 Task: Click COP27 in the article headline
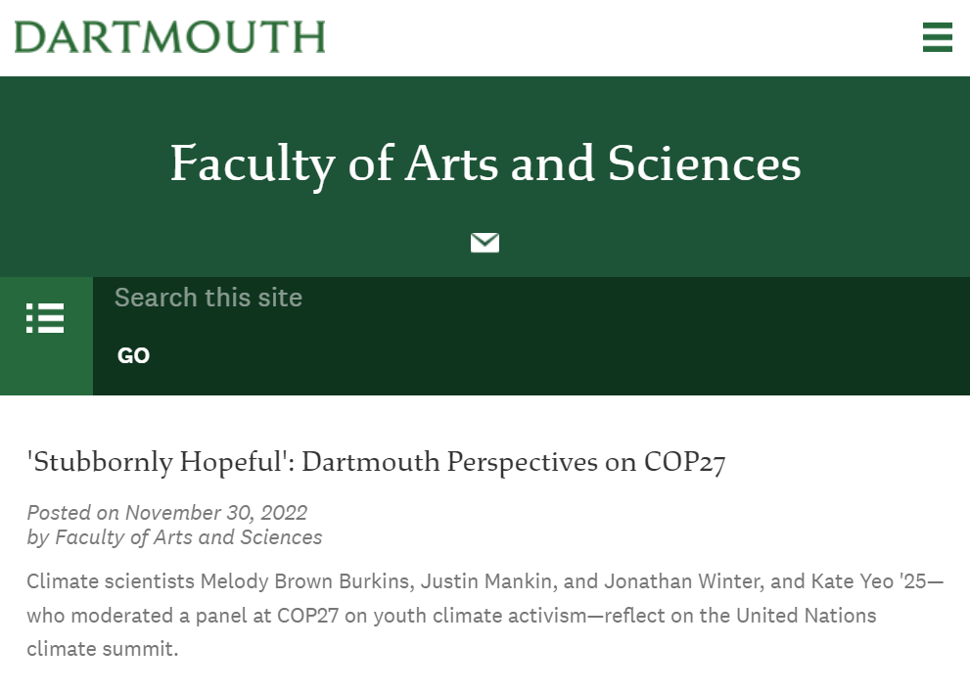(x=684, y=461)
